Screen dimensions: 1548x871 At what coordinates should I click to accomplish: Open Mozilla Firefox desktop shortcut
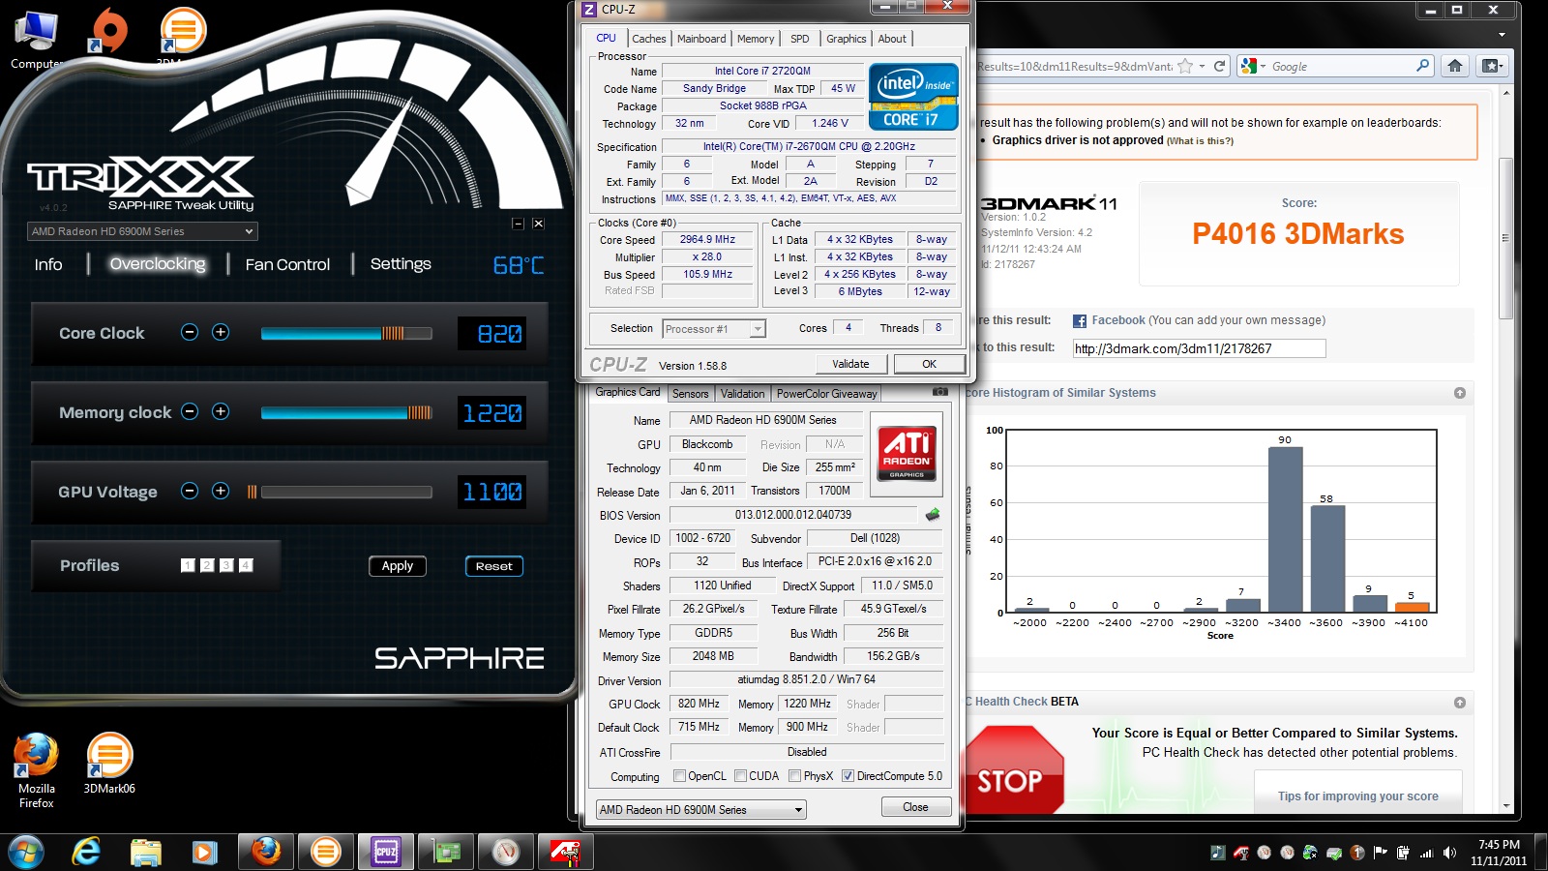click(x=36, y=769)
